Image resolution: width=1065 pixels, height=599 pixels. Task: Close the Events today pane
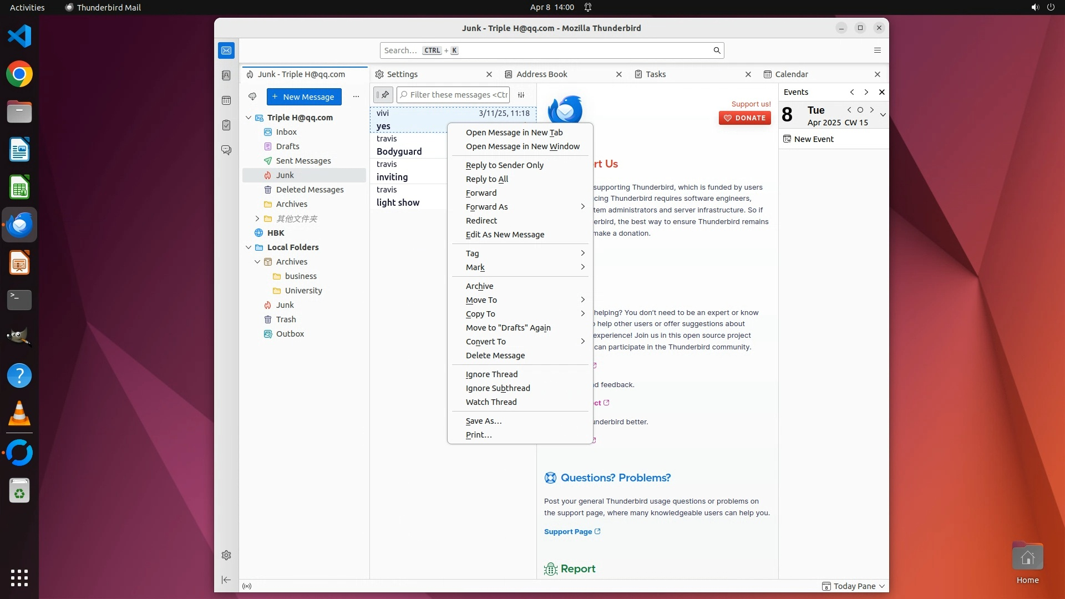click(881, 92)
